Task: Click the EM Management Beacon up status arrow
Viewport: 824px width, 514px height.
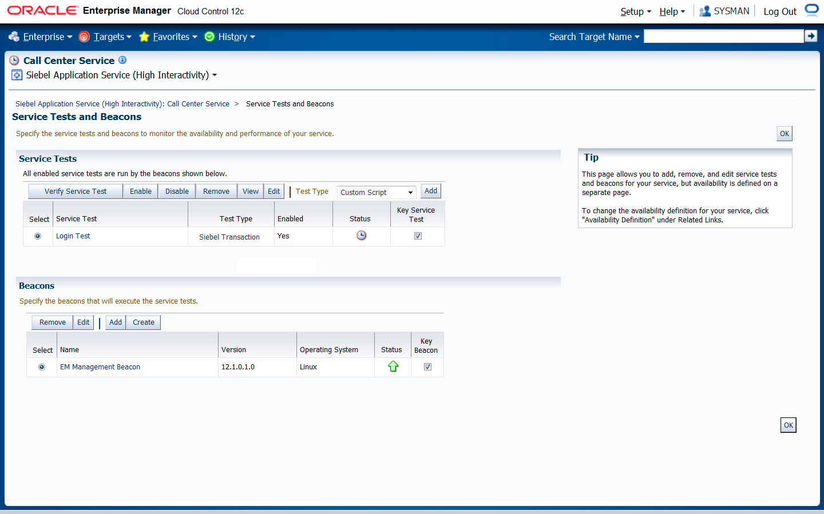Action: click(x=393, y=366)
